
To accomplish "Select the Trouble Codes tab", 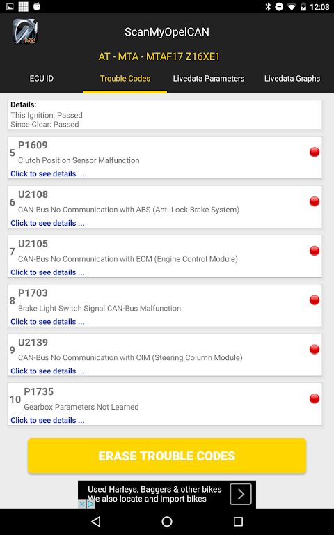I will click(x=125, y=79).
